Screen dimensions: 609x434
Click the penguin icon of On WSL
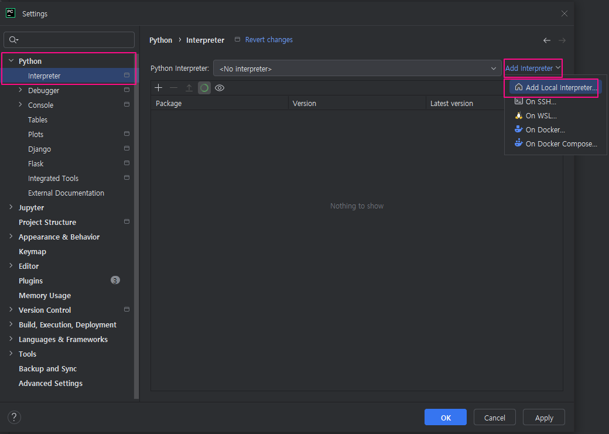(x=518, y=115)
